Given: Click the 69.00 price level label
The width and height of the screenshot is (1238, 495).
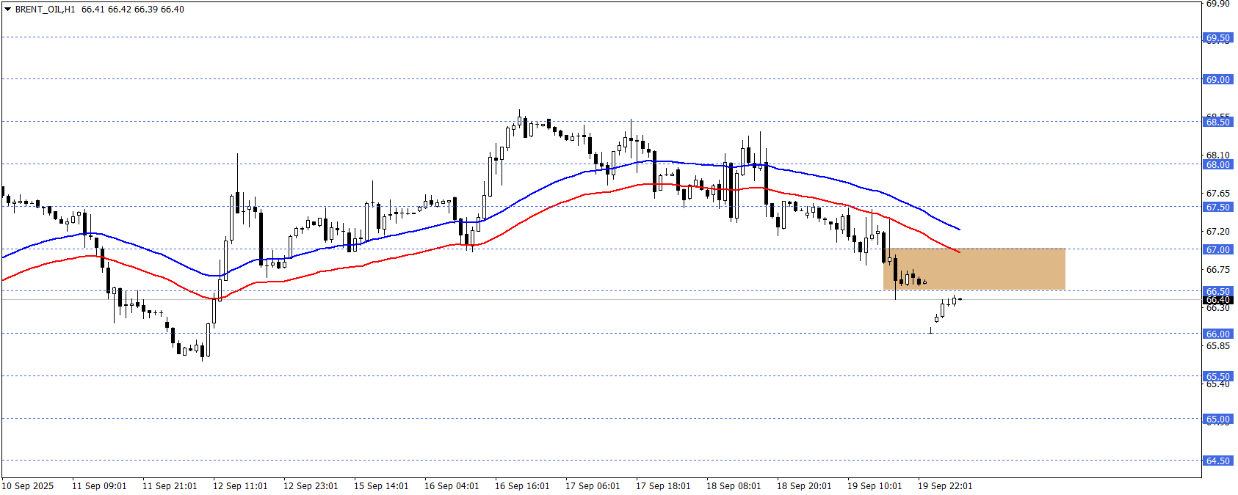Looking at the screenshot, I should [1217, 79].
